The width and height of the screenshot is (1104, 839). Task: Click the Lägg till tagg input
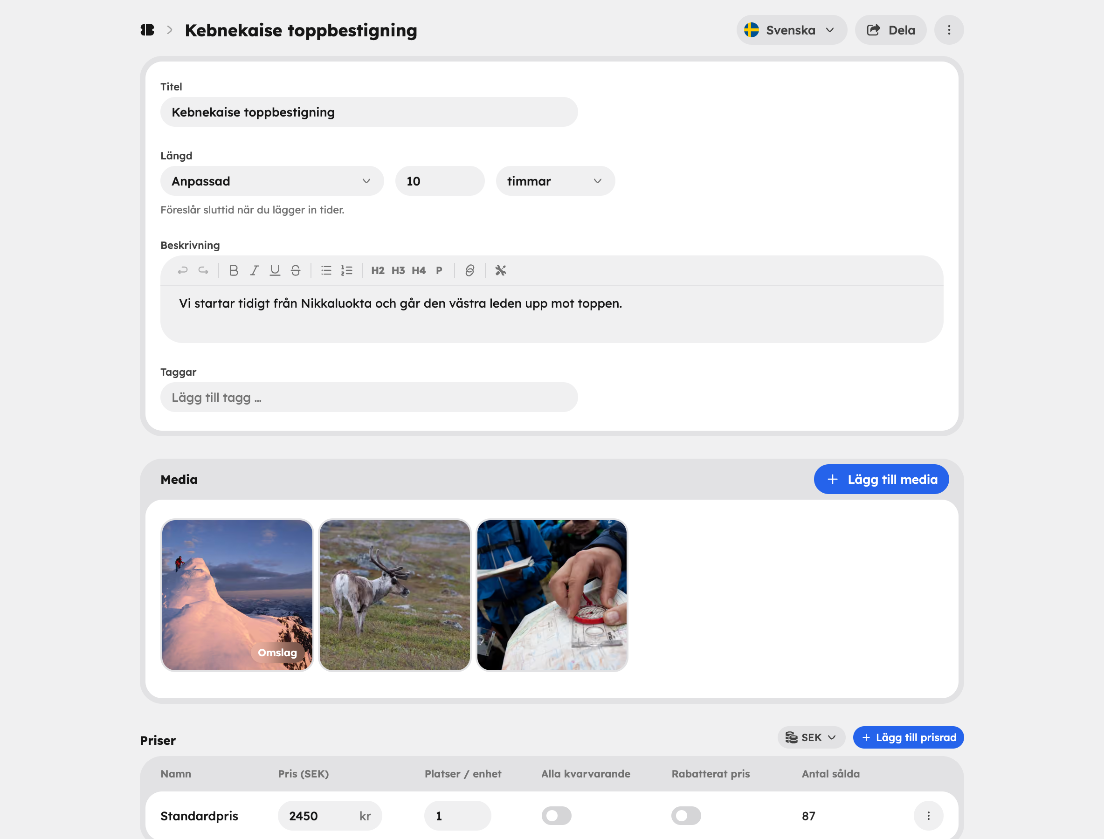click(369, 398)
